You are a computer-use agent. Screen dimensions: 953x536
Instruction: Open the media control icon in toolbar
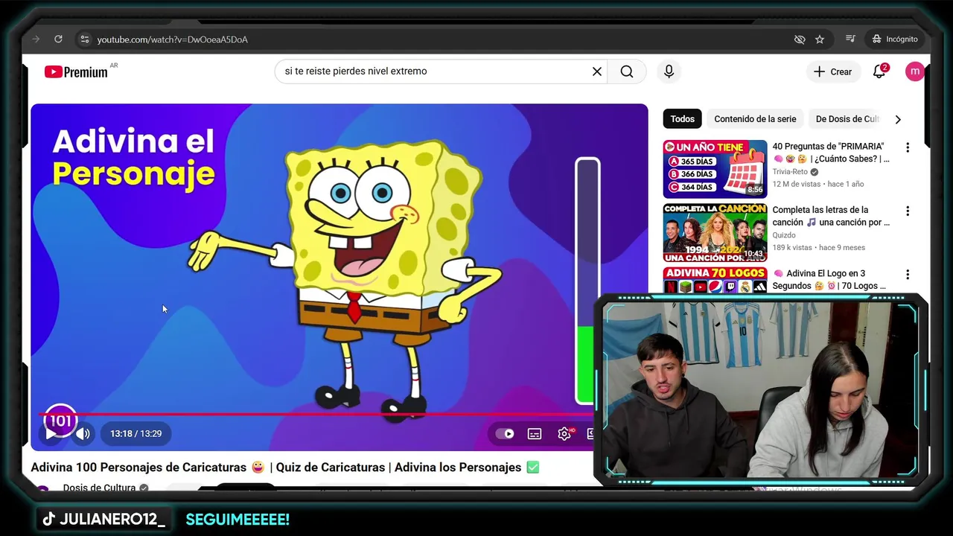point(850,39)
